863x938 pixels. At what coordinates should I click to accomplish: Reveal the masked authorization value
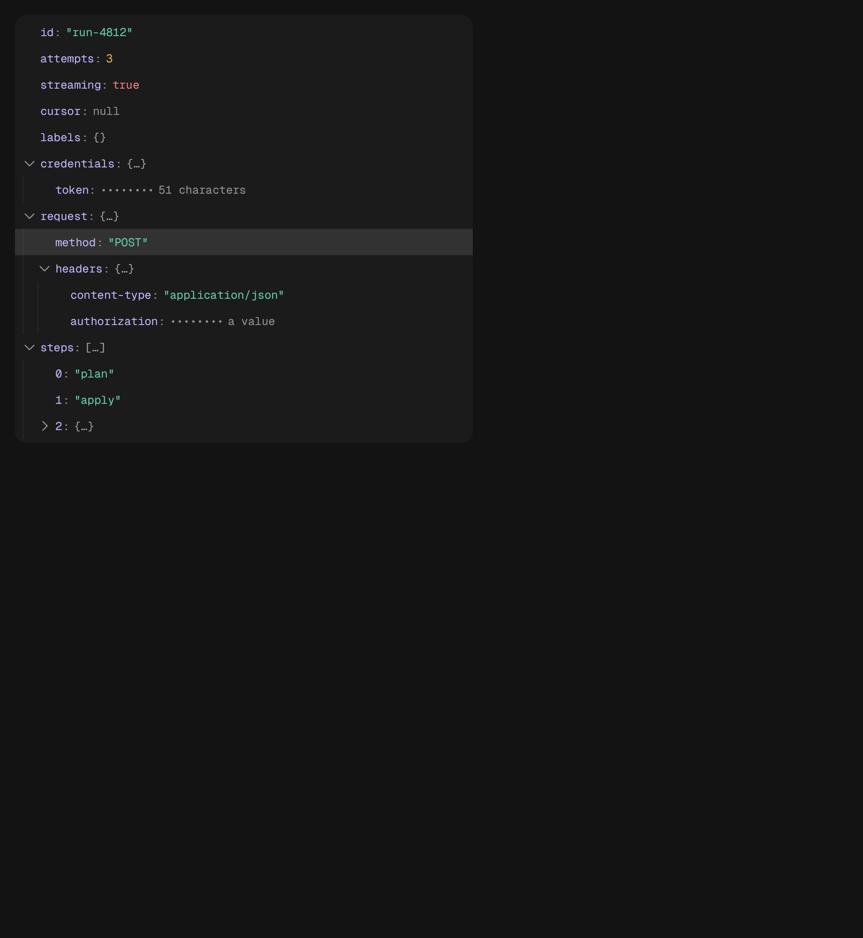point(223,321)
